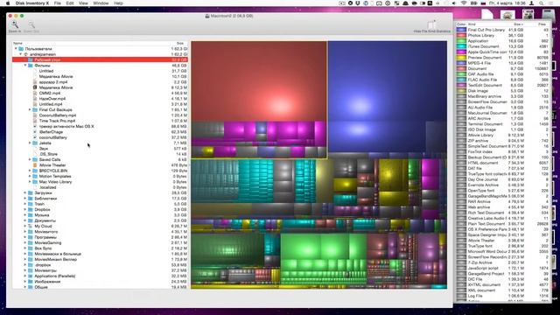Sort statistics by Files column header

(542, 24)
